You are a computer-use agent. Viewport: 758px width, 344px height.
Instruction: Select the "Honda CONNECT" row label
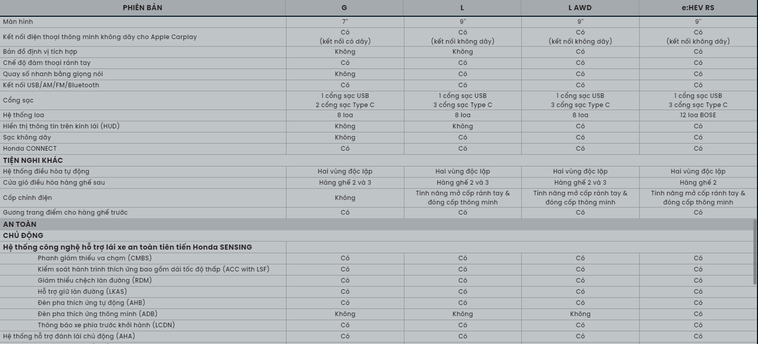click(30, 149)
